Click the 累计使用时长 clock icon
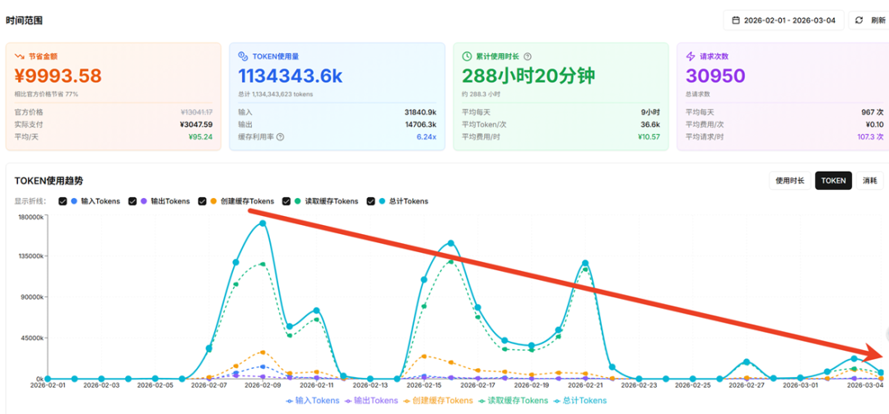 point(468,56)
